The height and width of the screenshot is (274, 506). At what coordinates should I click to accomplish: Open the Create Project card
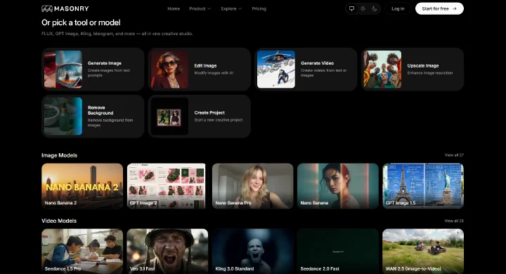click(199, 116)
